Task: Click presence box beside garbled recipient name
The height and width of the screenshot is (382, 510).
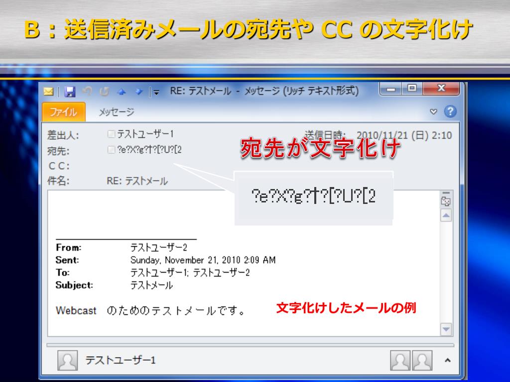Action: pos(111,149)
